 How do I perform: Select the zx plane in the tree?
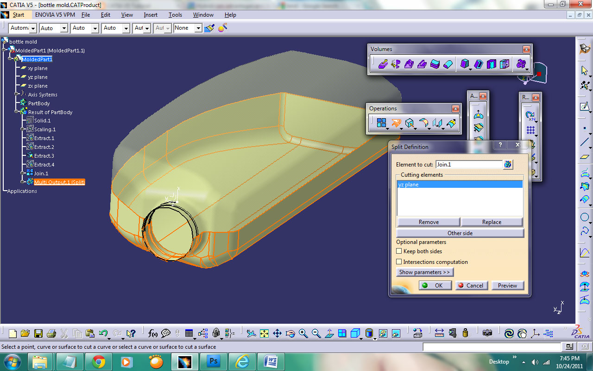(34, 86)
